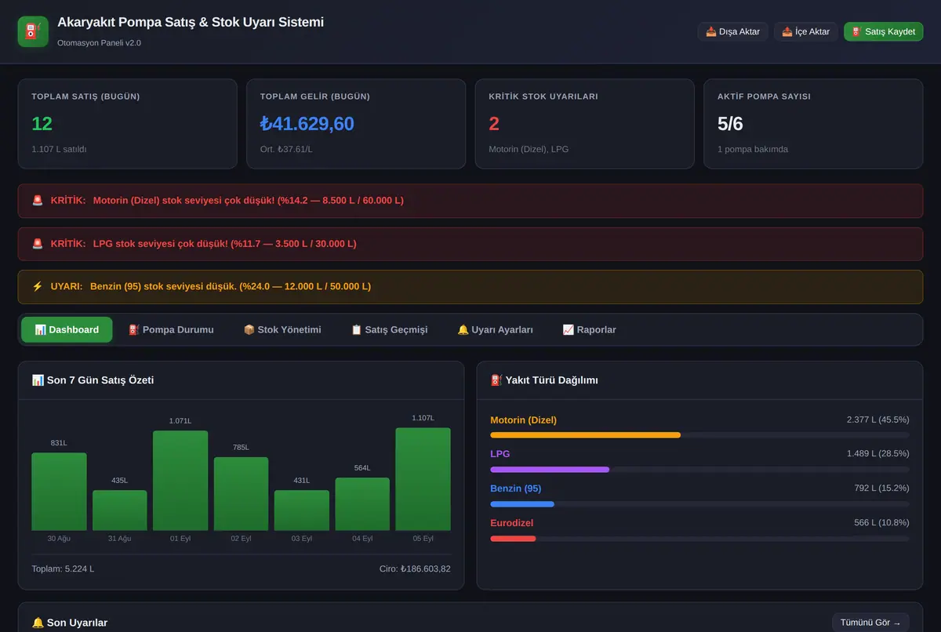This screenshot has height=632, width=941.
Task: Click the 03 Eyl sales chart bar
Action: click(302, 510)
